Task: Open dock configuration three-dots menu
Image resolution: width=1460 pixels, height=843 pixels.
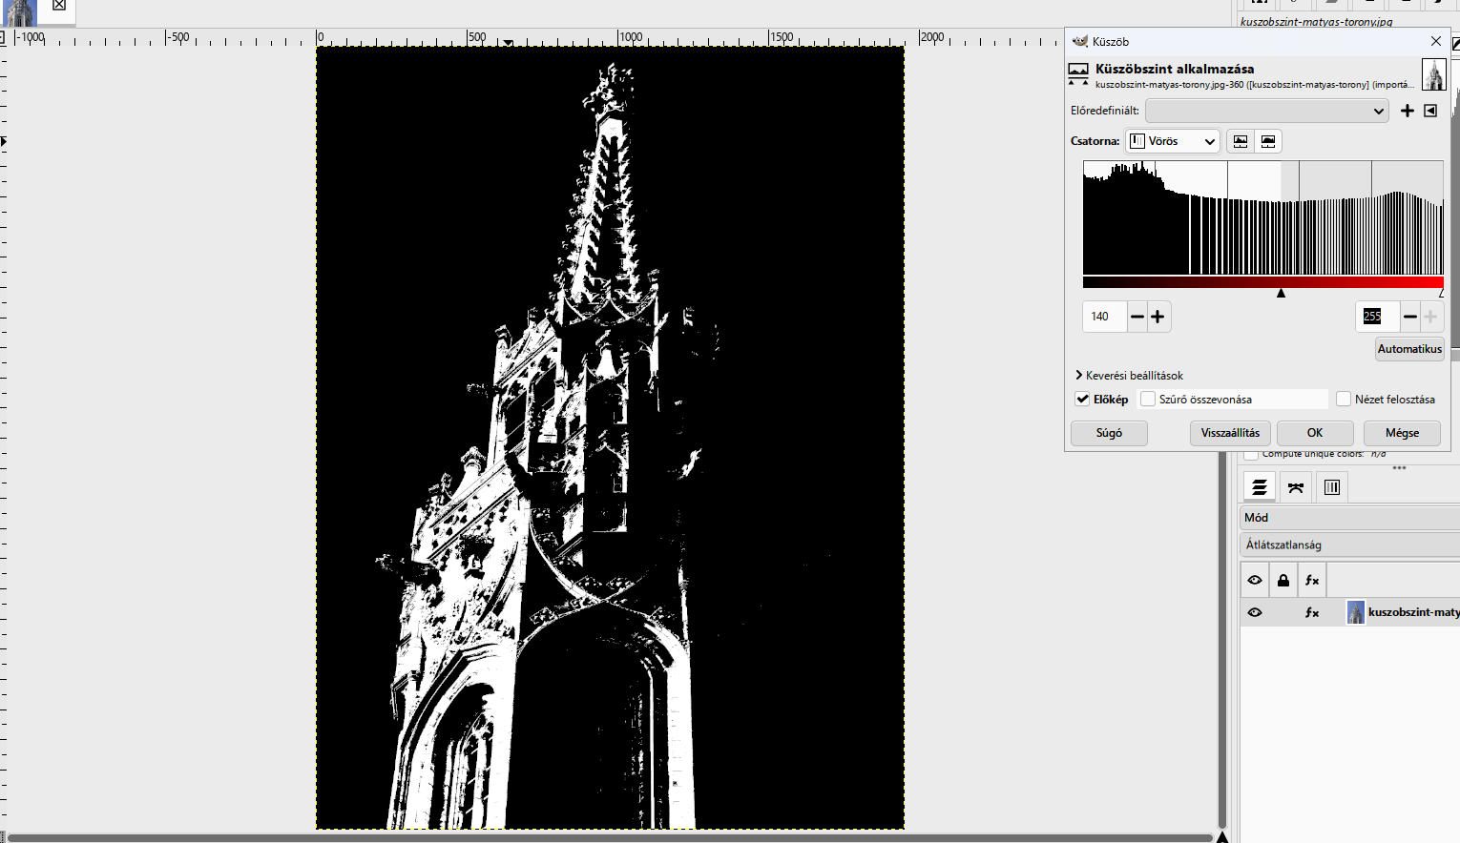Action: [1400, 467]
